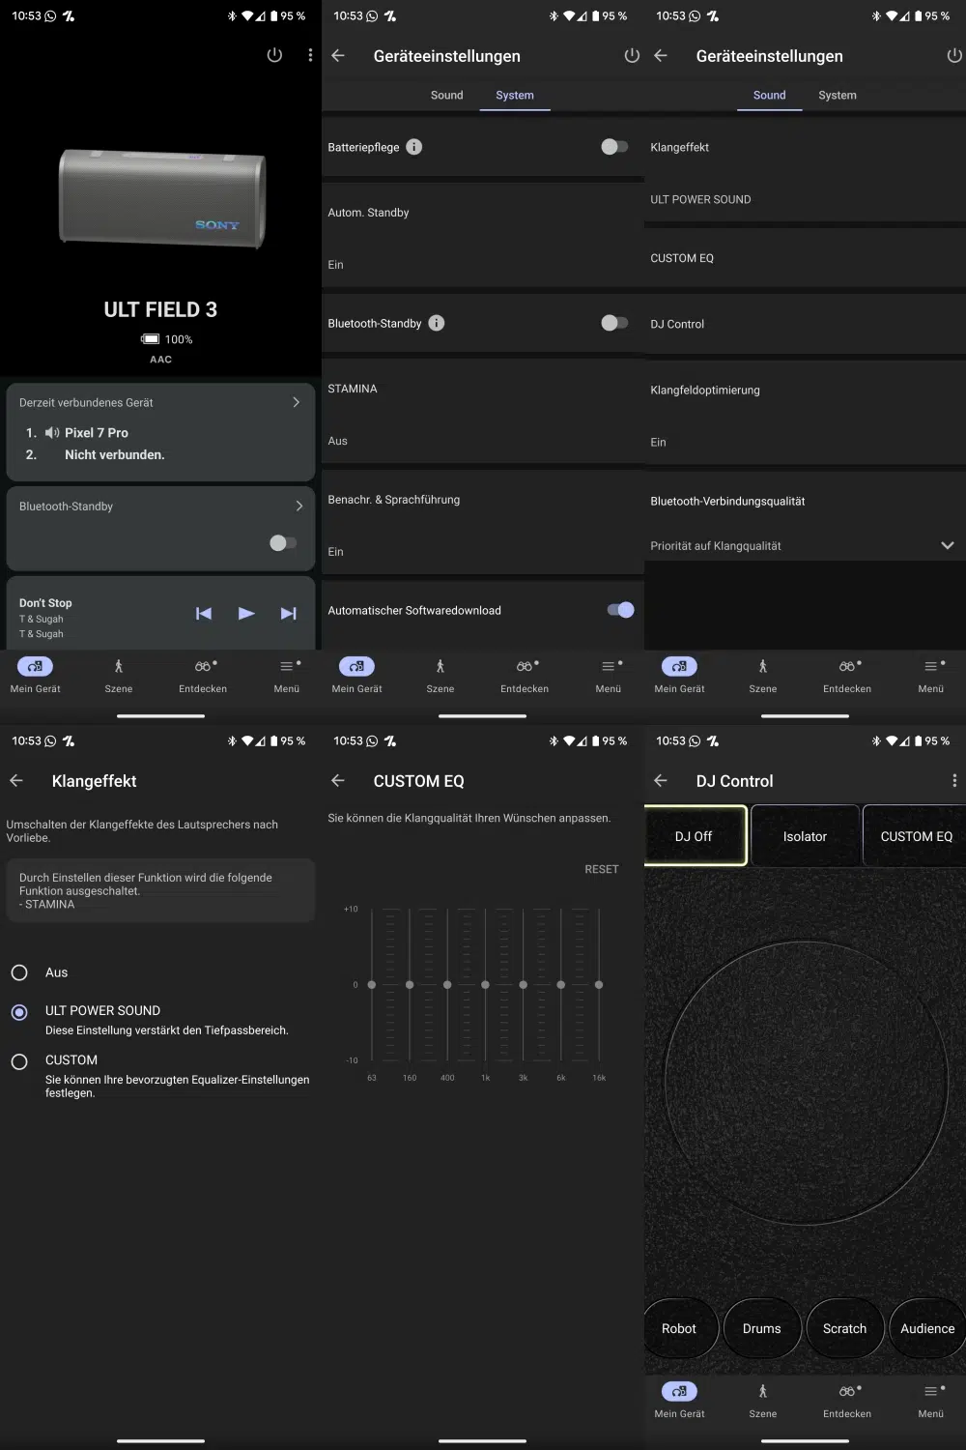Turn off Automatischer Softwaredownload
The width and height of the screenshot is (966, 1450).
[x=620, y=610]
